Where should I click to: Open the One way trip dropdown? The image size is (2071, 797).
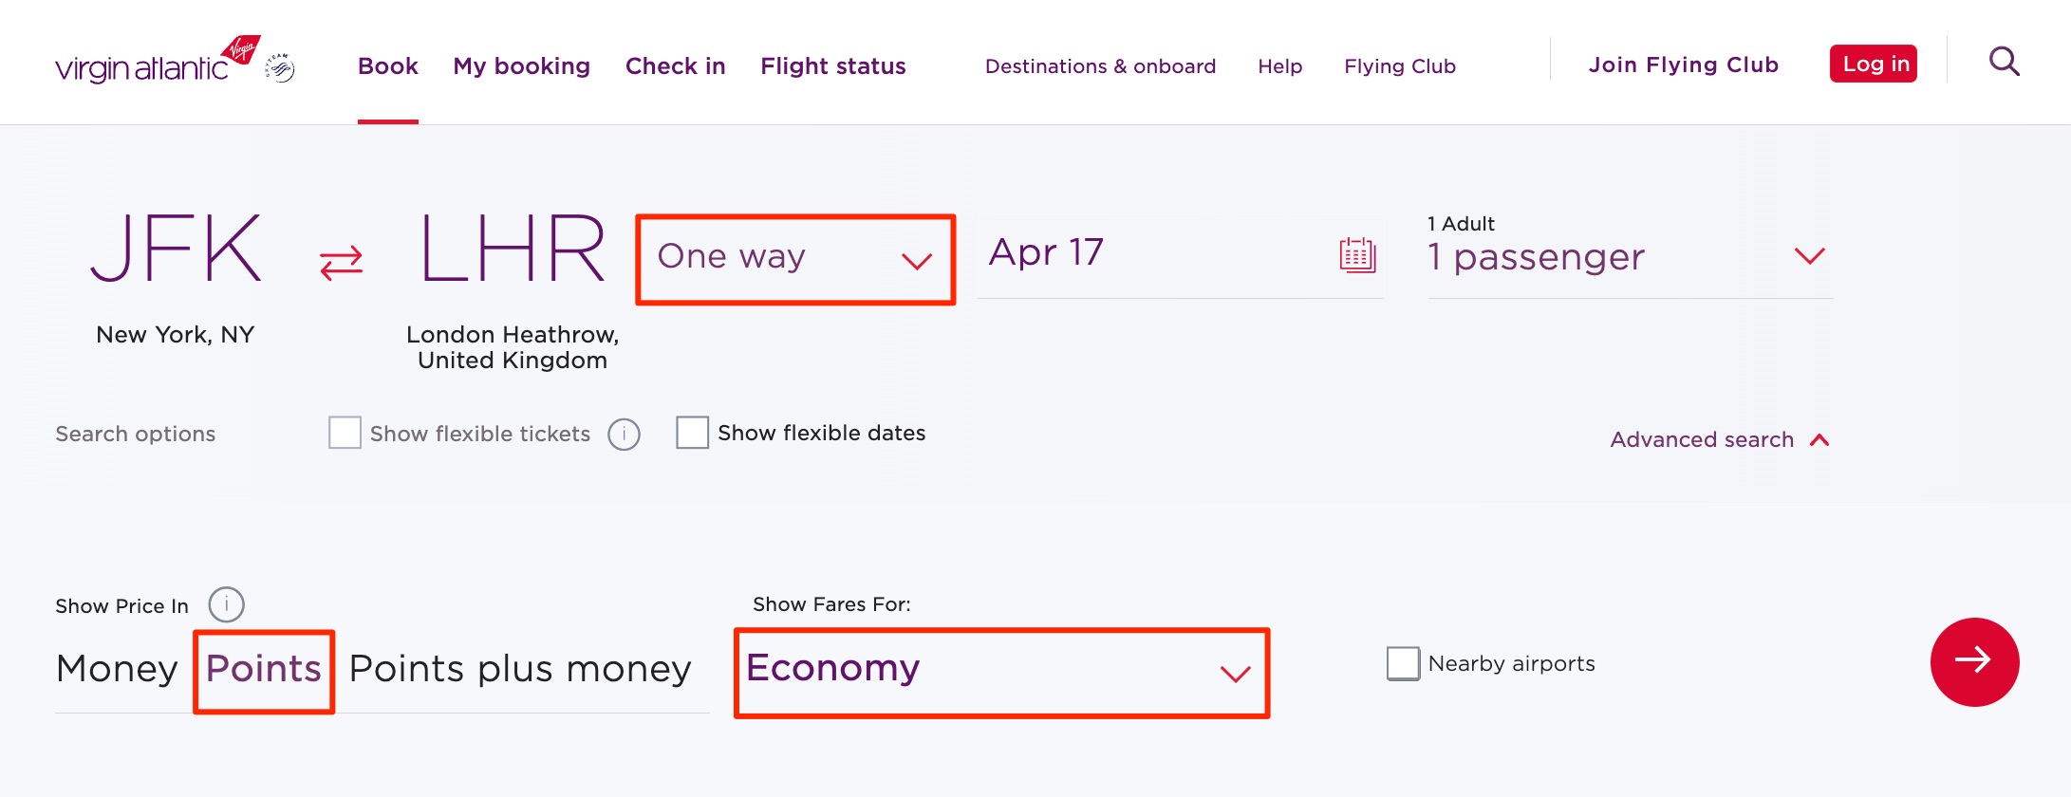point(794,257)
